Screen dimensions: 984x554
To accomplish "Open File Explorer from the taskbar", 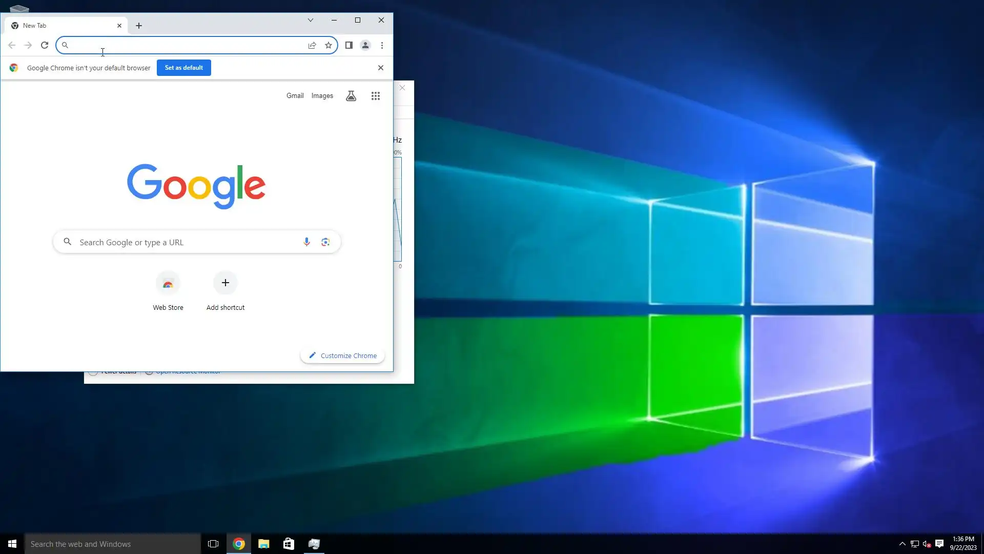I will pyautogui.click(x=264, y=544).
